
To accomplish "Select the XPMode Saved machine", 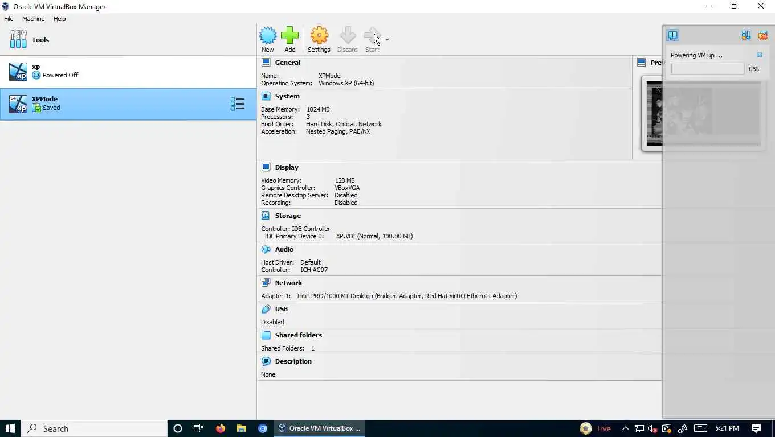I will (x=128, y=104).
